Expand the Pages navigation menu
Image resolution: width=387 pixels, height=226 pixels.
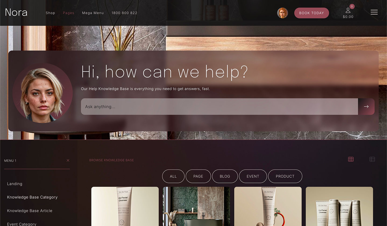coord(69,13)
